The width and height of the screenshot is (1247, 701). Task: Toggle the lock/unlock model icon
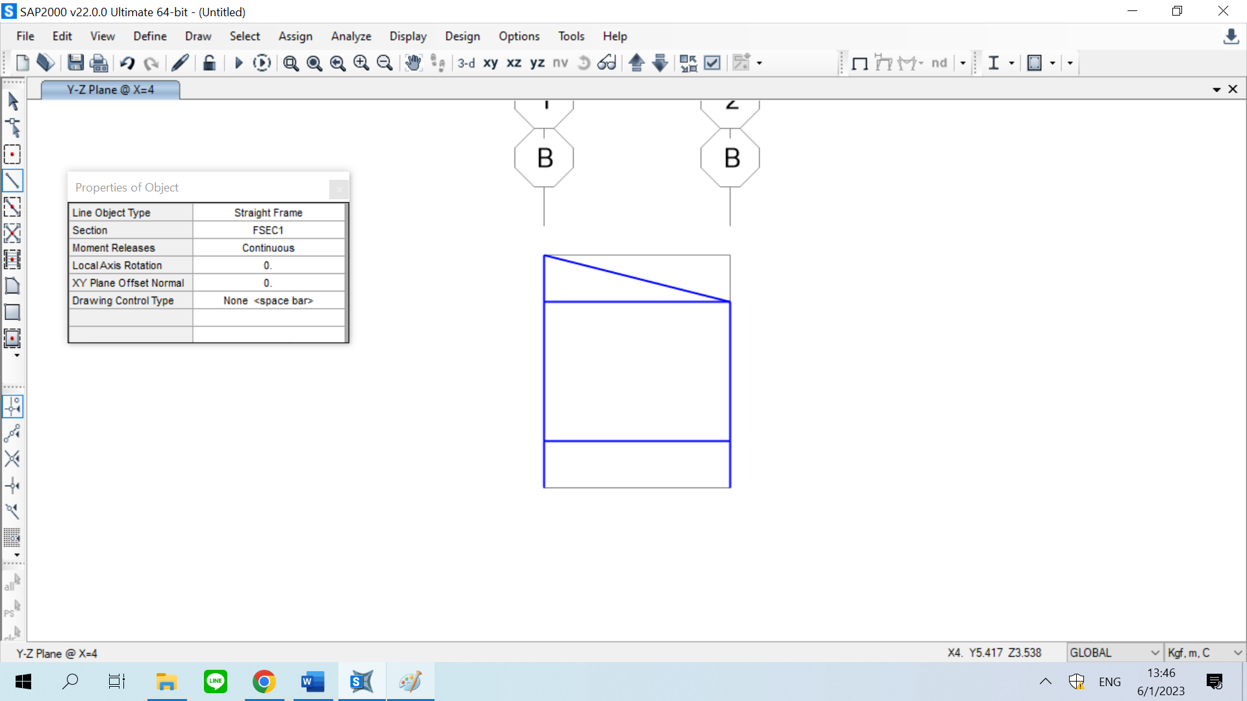click(209, 63)
